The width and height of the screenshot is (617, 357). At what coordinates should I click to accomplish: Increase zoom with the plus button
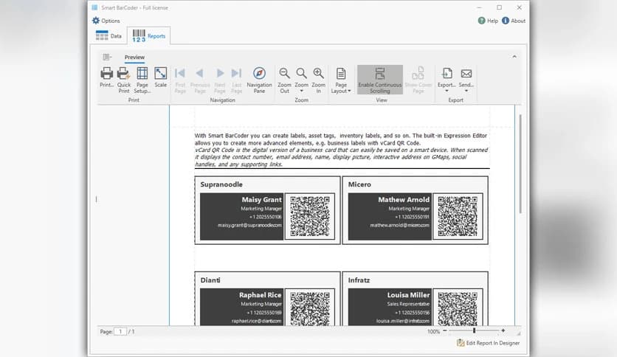tap(503, 330)
